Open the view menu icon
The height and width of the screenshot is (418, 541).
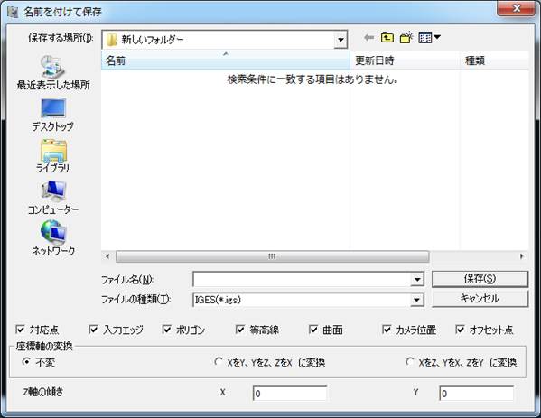tap(429, 37)
